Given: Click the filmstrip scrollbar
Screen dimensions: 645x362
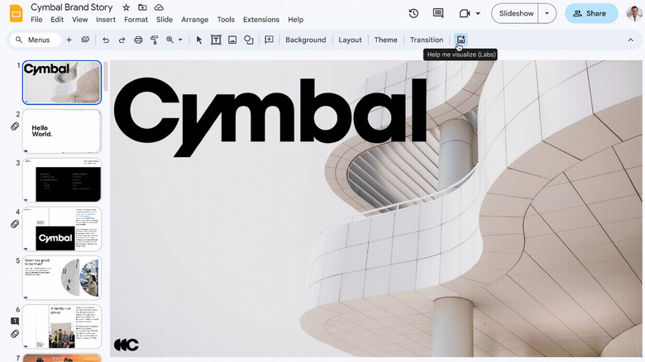Looking at the screenshot, I should click(106, 76).
